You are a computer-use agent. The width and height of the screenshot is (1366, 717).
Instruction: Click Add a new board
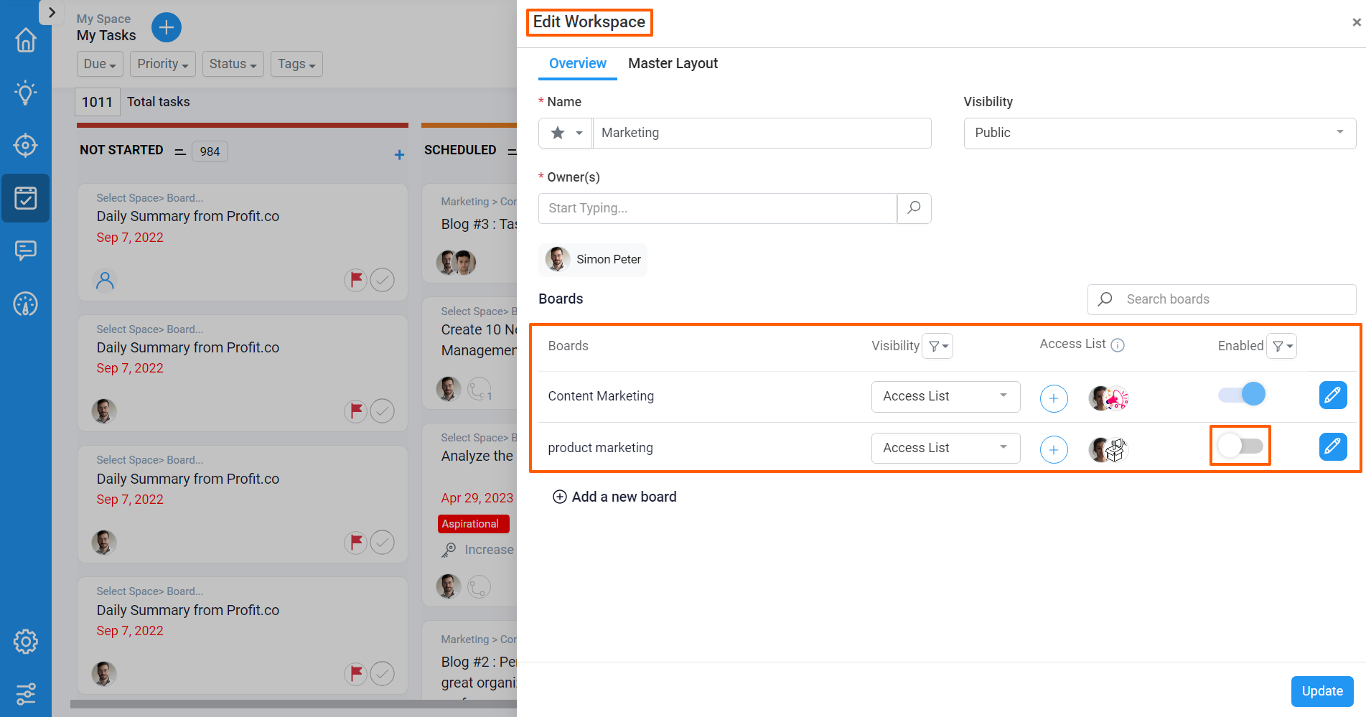614,497
